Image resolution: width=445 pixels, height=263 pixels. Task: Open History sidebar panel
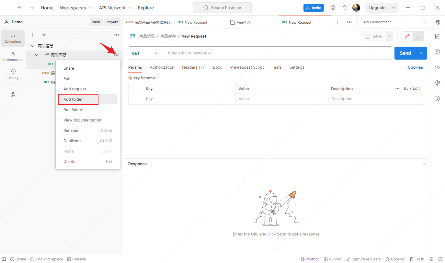(13, 74)
